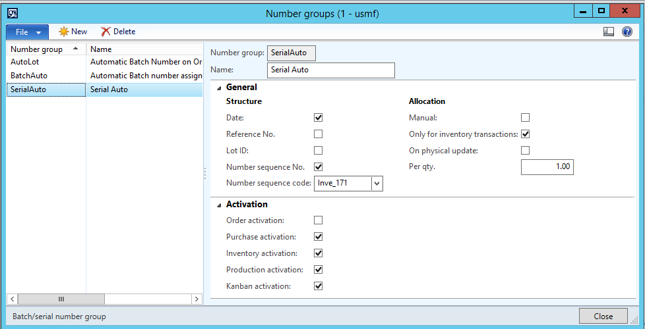Open the Help question mark icon
Viewport: 645px width, 329px height.
click(x=627, y=32)
